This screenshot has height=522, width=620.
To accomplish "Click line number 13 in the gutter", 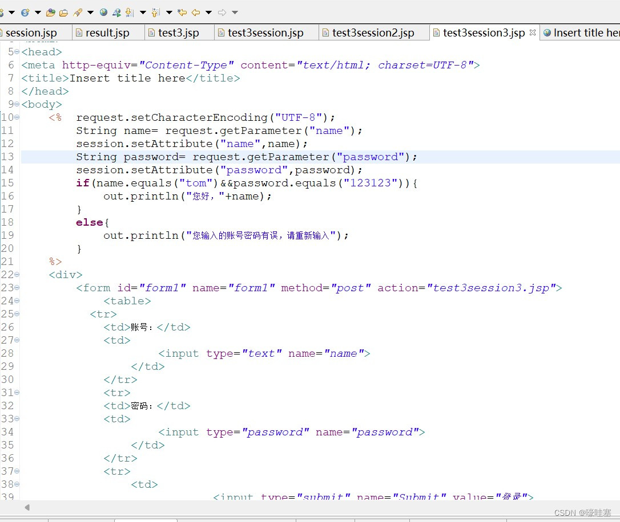I will pyautogui.click(x=7, y=157).
